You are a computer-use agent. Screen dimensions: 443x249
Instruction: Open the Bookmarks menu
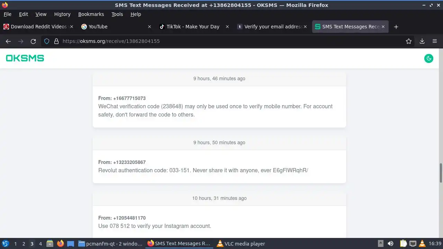(x=91, y=14)
